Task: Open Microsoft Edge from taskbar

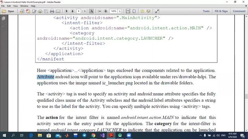Action: (x=31, y=136)
